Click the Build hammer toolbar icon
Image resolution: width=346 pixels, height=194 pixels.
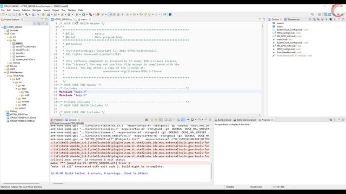click(26, 15)
